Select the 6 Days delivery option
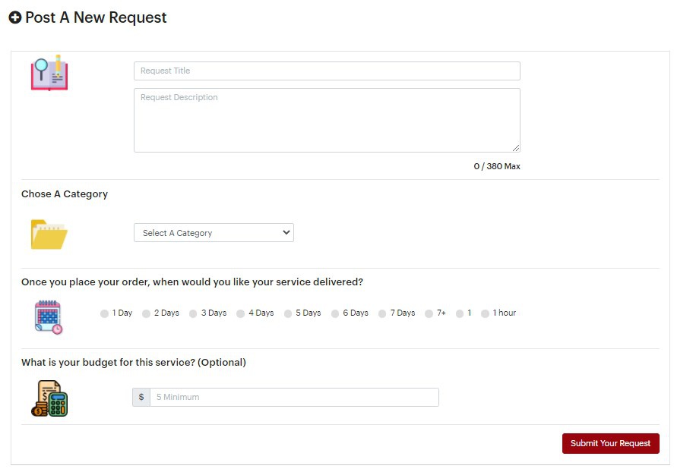The width and height of the screenshot is (674, 472). point(335,313)
